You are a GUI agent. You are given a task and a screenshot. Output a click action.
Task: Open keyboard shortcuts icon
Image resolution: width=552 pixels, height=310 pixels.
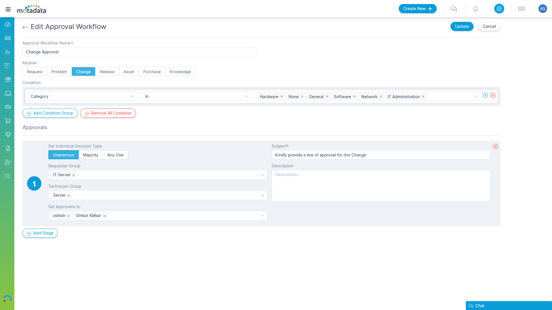[x=521, y=9]
